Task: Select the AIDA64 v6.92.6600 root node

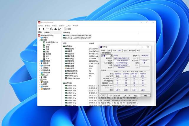Action: 47,35
